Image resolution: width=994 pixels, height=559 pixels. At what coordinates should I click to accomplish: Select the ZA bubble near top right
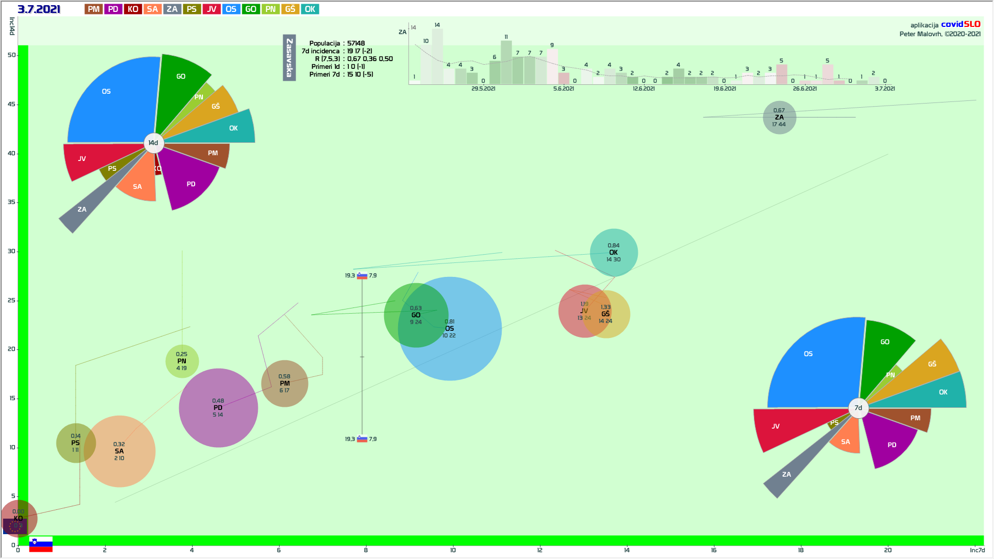pyautogui.click(x=779, y=117)
